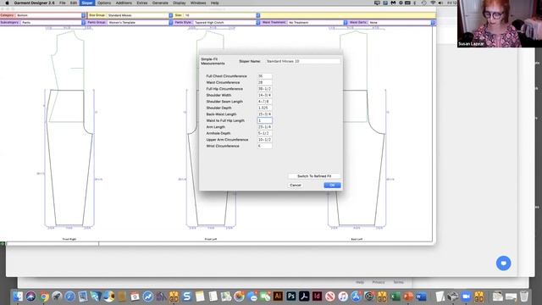Viewport: 542px width, 305px height.
Task: Open App Store from the dock
Action: pyautogui.click(x=356, y=297)
